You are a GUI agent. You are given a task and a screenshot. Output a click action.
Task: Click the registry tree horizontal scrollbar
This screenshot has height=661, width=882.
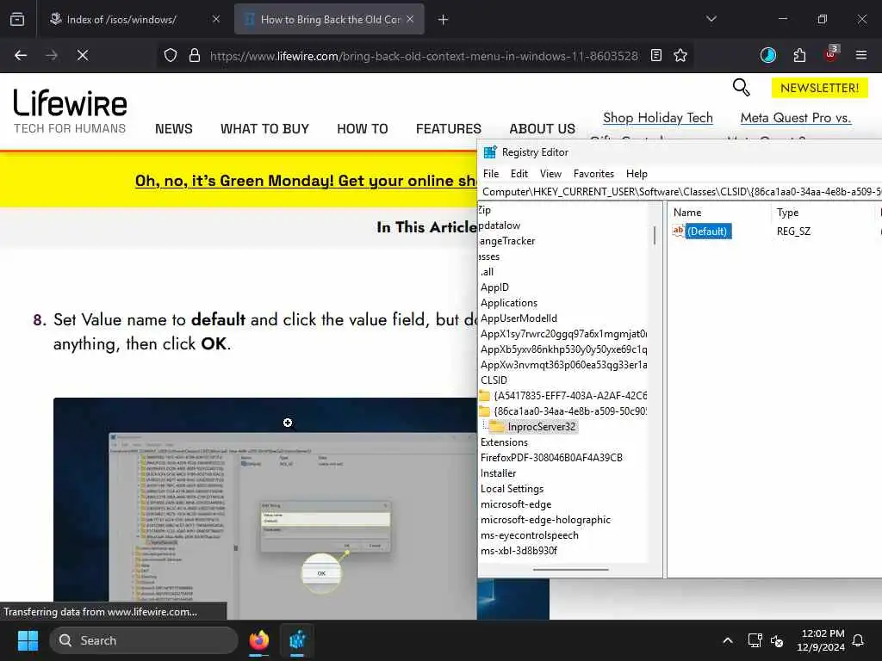[570, 570]
